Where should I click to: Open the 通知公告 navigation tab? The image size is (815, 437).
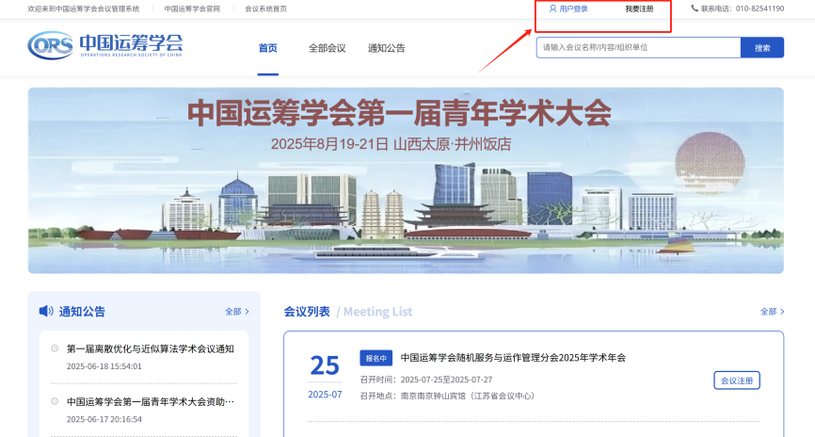(386, 48)
